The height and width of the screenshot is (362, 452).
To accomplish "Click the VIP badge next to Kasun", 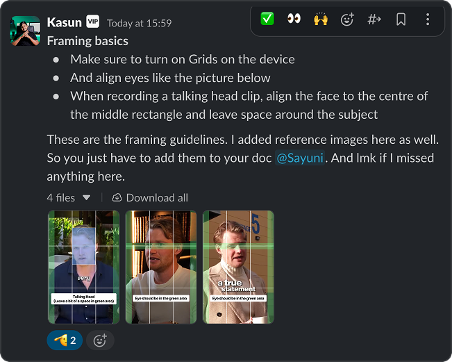I will tap(93, 22).
